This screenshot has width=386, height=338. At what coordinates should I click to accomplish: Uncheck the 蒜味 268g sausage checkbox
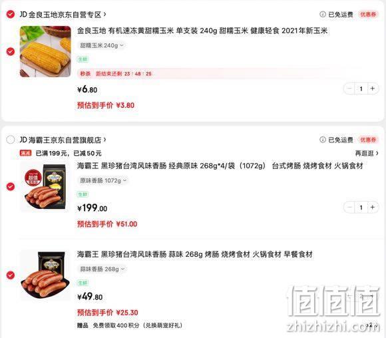point(11,275)
